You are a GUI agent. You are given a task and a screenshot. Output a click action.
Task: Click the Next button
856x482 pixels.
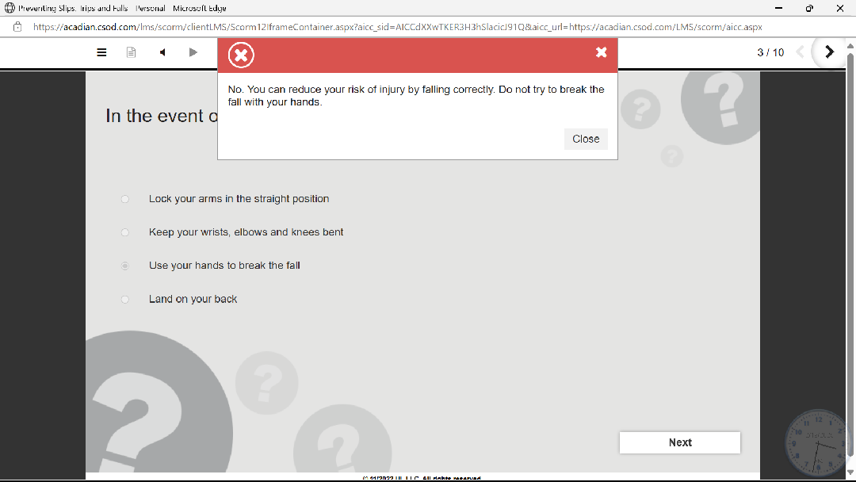click(679, 442)
